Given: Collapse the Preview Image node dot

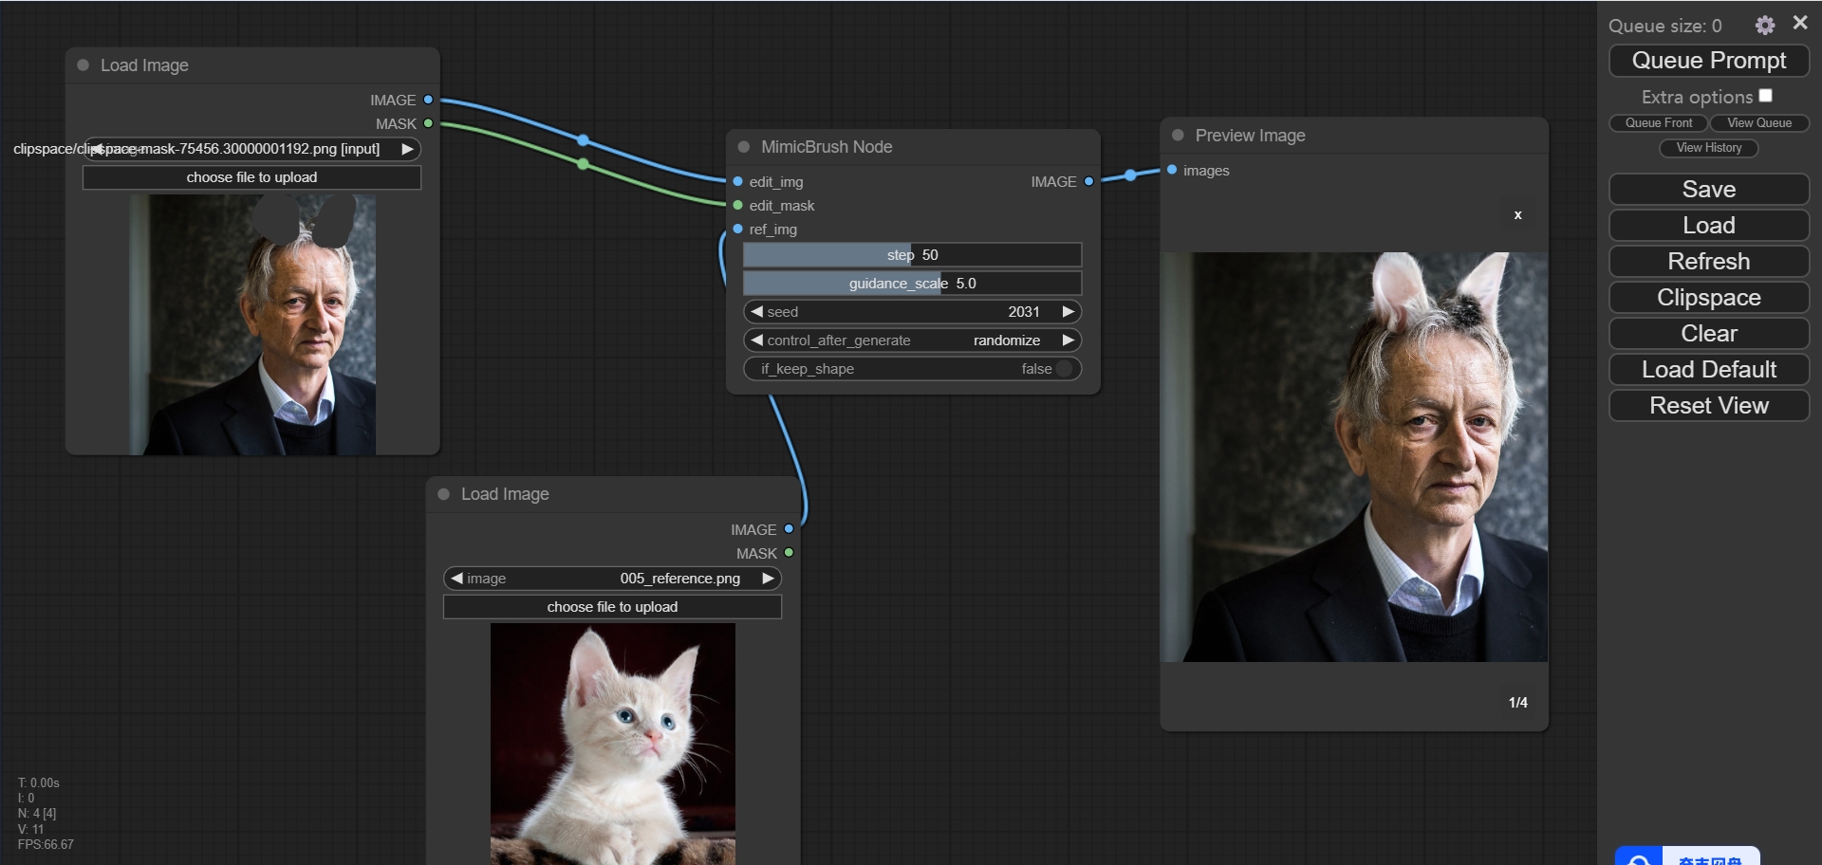Looking at the screenshot, I should [x=1178, y=136].
